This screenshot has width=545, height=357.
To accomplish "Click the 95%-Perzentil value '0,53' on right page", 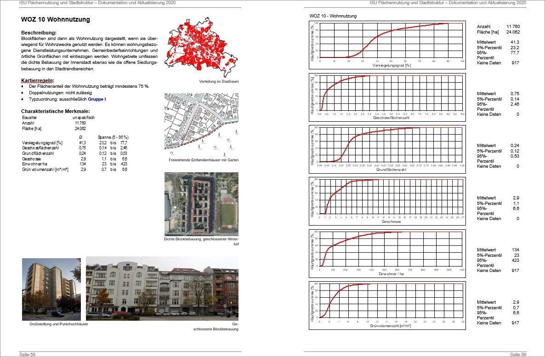I will 515,156.
